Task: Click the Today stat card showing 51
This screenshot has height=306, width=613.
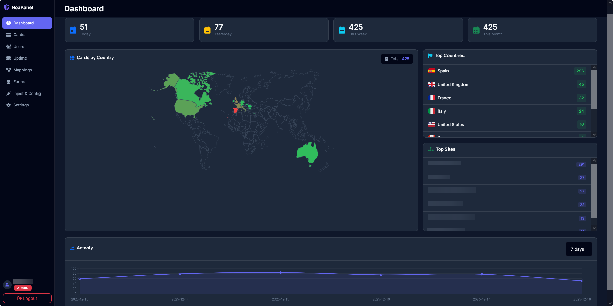Action: (129, 30)
